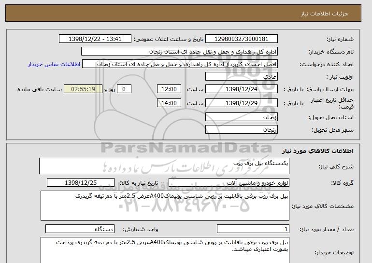The image size is (372, 263).
Task: Click the text ساعت باقی مانده
Action: 40,89
